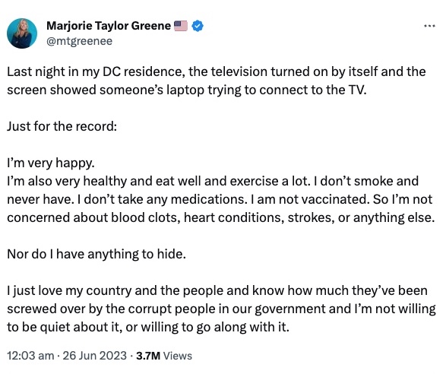Click the 'to be quiet about it' final line
446x374 pixels.
(148, 327)
